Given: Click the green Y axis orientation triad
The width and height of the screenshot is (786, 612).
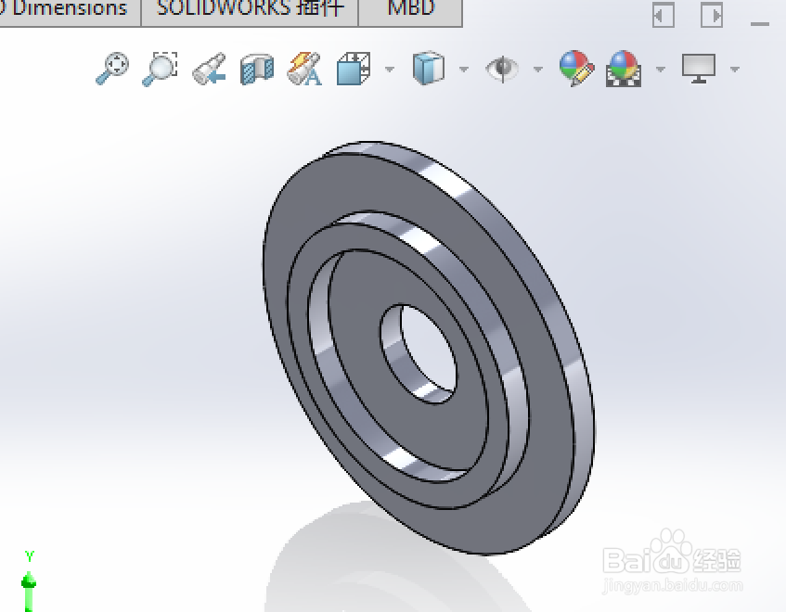Looking at the screenshot, I should coord(28,584).
